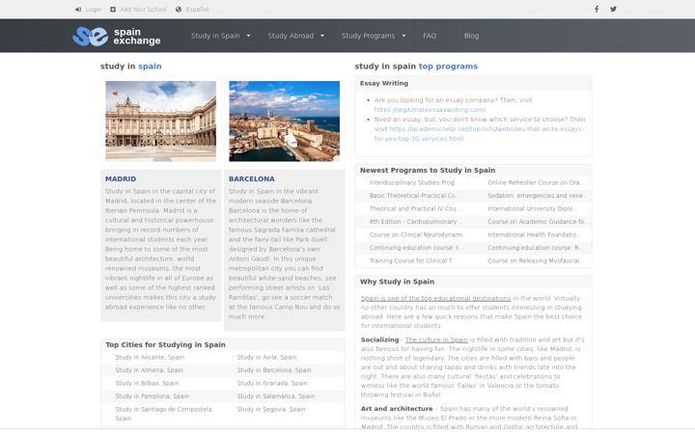This screenshot has height=434, width=695.
Task: Select Study in Bilbao, Spain
Action: point(147,384)
